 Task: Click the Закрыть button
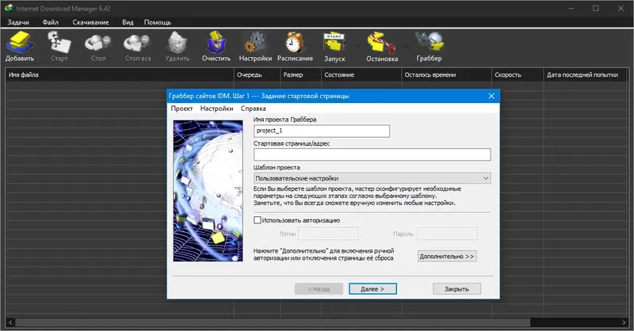pyautogui.click(x=456, y=289)
